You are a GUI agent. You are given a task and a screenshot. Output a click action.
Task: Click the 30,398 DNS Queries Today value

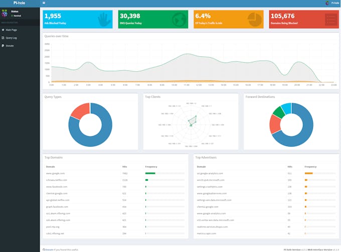(x=130, y=16)
